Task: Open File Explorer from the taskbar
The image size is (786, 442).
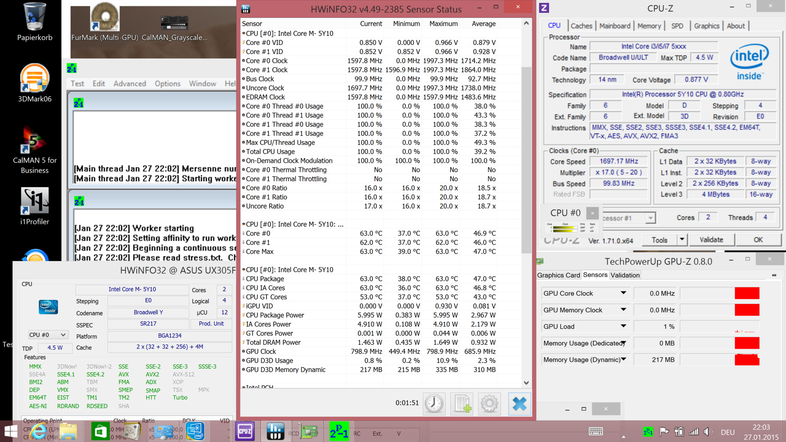Action: (68, 431)
